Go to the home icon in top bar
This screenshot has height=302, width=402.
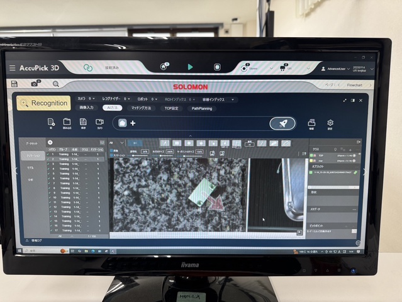(164, 67)
